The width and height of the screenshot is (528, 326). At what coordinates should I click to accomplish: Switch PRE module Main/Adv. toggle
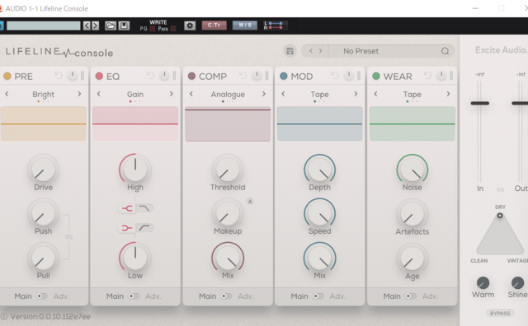(42, 296)
